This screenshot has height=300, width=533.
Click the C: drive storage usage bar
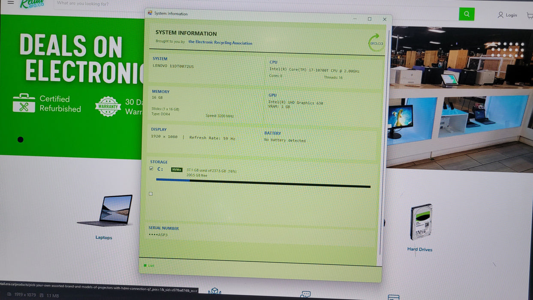[x=263, y=183]
